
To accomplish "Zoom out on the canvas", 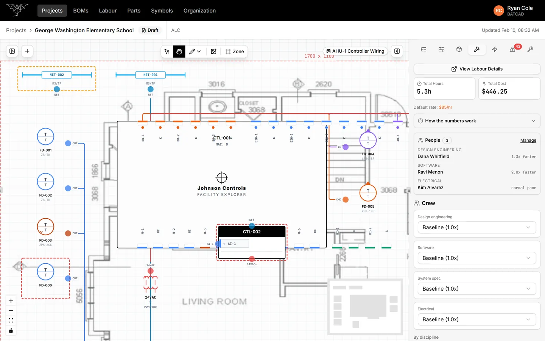I will [x=11, y=311].
